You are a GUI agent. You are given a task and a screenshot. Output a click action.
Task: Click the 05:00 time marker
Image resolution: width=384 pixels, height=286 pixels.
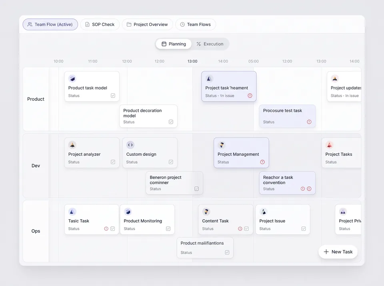coord(254,61)
